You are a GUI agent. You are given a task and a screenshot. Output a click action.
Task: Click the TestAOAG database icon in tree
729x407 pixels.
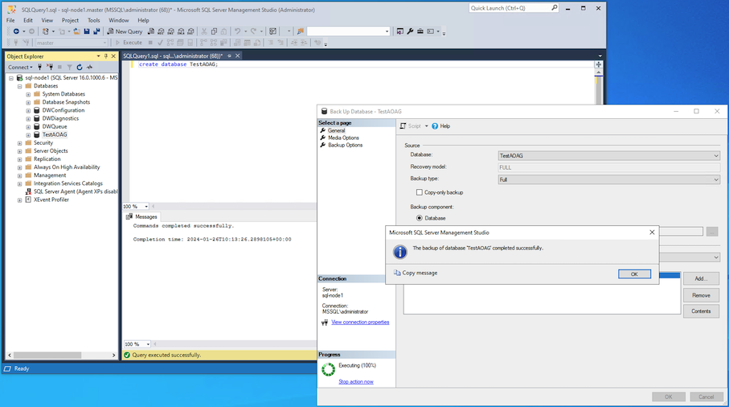pos(37,134)
